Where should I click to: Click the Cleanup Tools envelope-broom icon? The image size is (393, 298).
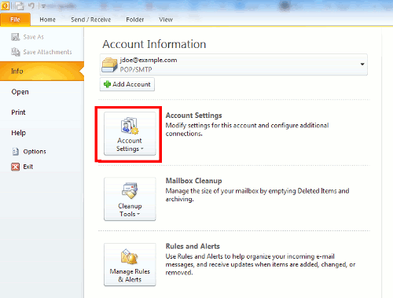130,191
